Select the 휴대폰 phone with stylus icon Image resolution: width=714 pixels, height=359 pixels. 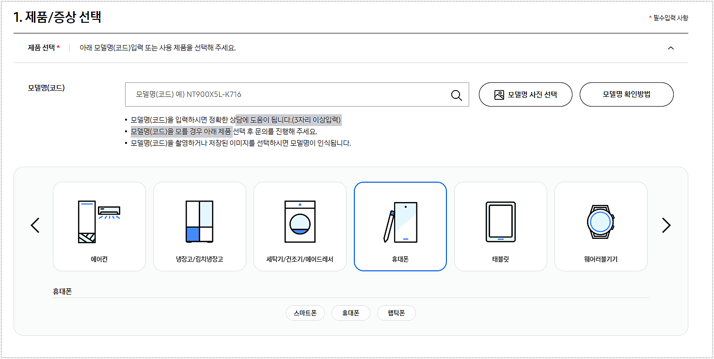pyautogui.click(x=400, y=220)
